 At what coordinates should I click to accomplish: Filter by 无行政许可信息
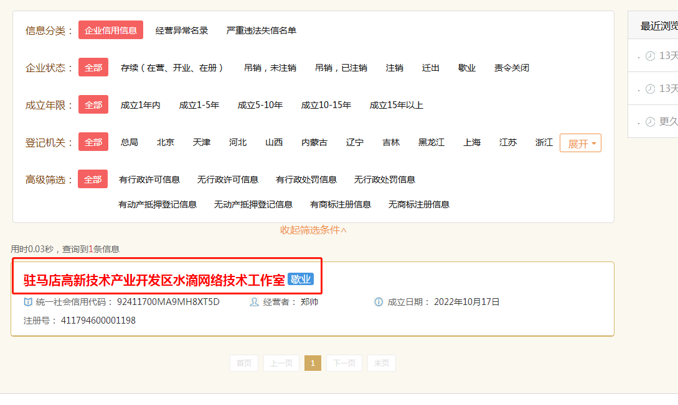point(228,180)
